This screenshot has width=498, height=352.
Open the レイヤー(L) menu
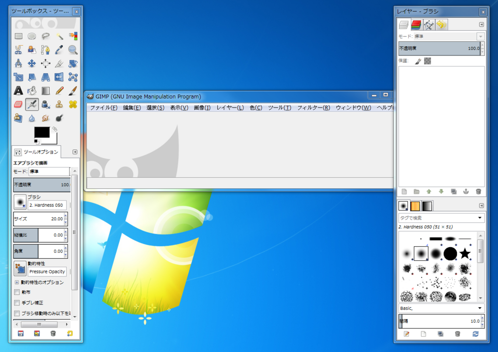pyautogui.click(x=230, y=108)
